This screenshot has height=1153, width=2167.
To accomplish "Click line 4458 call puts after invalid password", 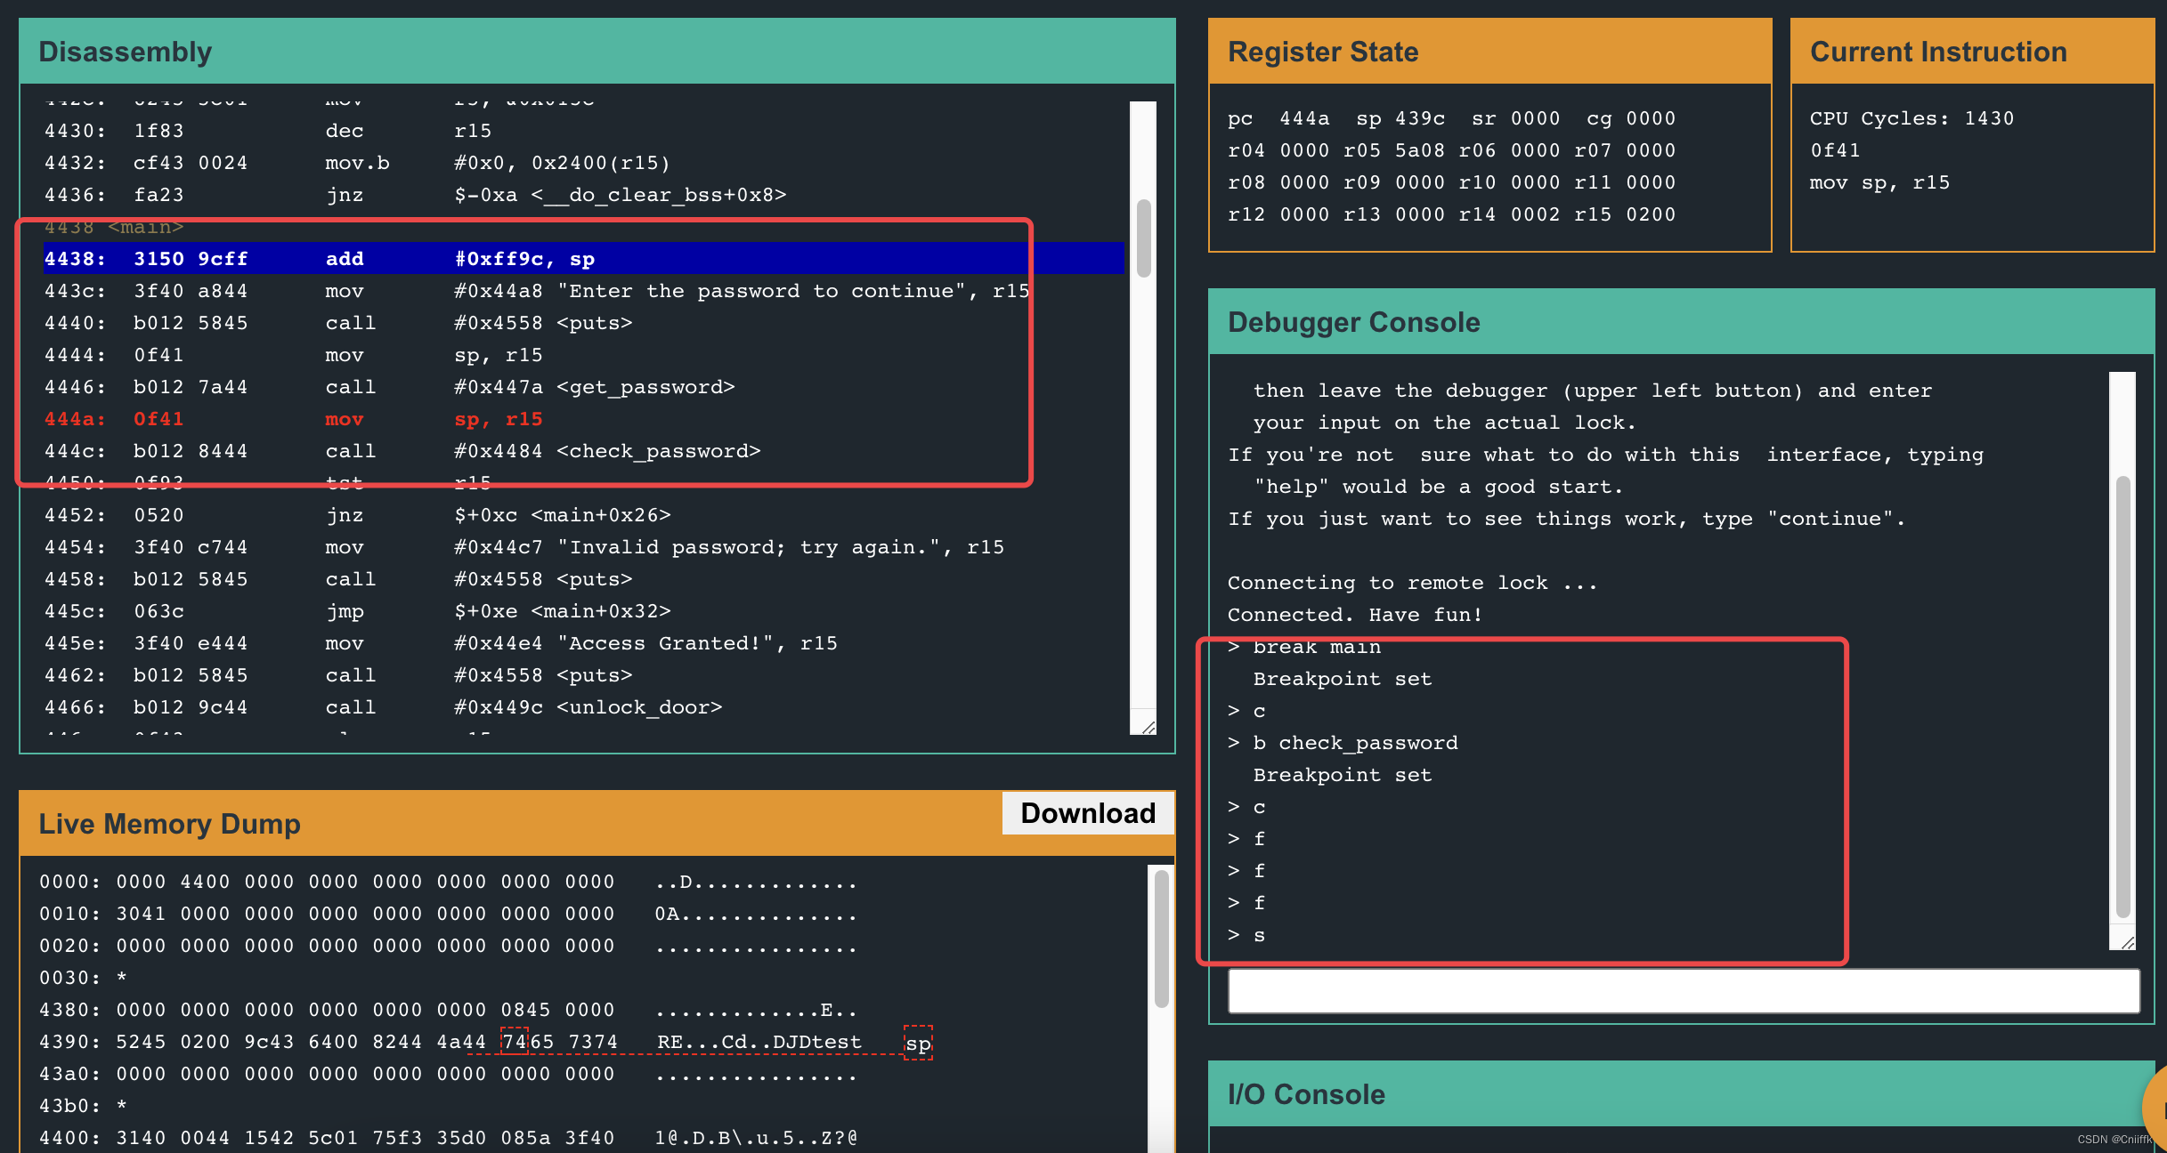I will point(338,579).
